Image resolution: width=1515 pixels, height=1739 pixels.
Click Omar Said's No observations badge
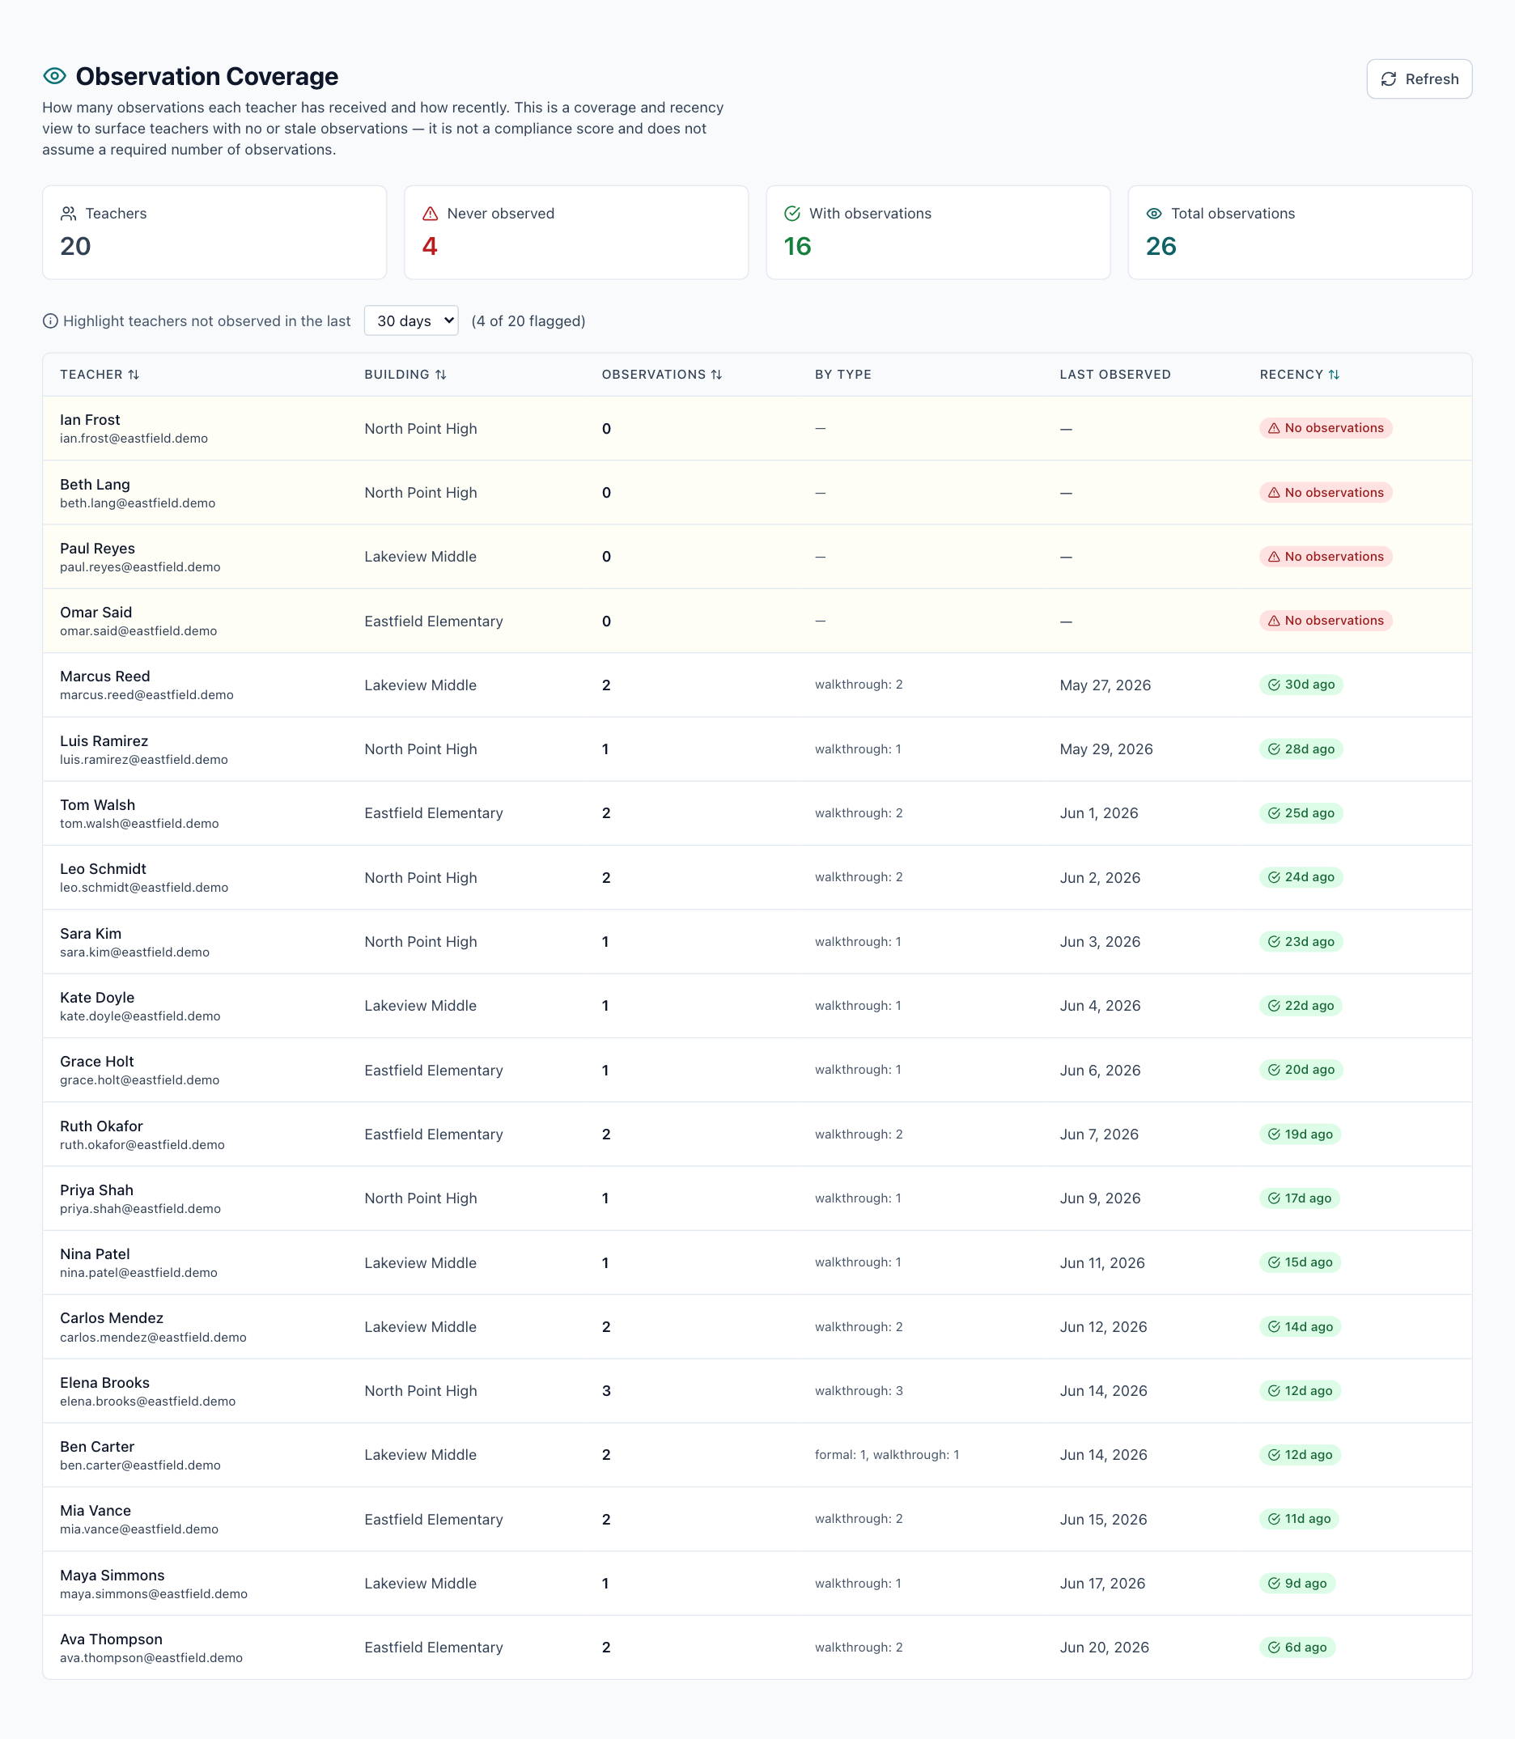(1326, 621)
